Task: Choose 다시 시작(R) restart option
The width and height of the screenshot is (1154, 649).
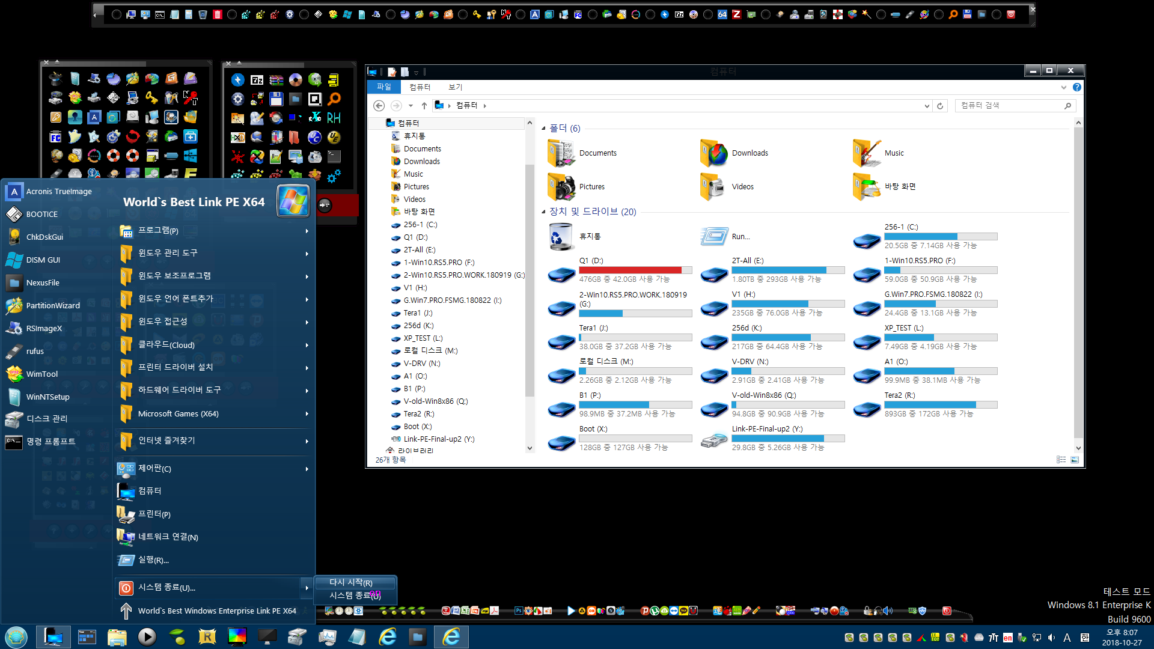Action: tap(355, 582)
